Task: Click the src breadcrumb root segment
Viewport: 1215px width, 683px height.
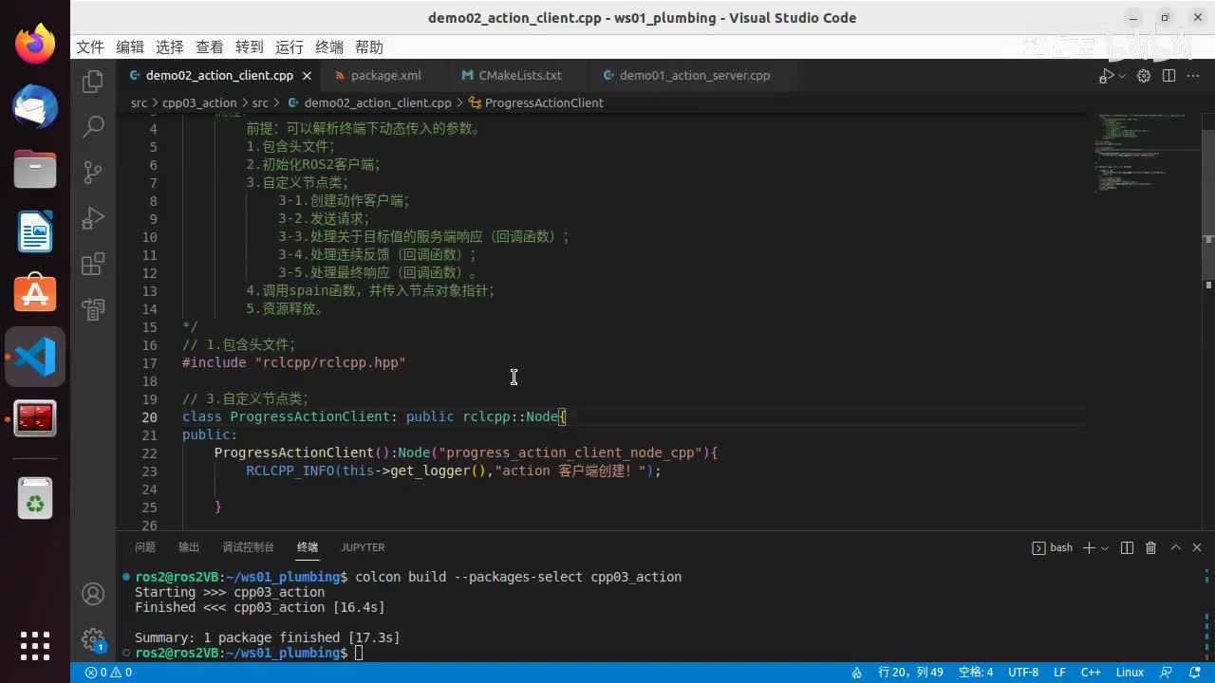Action: [139, 102]
